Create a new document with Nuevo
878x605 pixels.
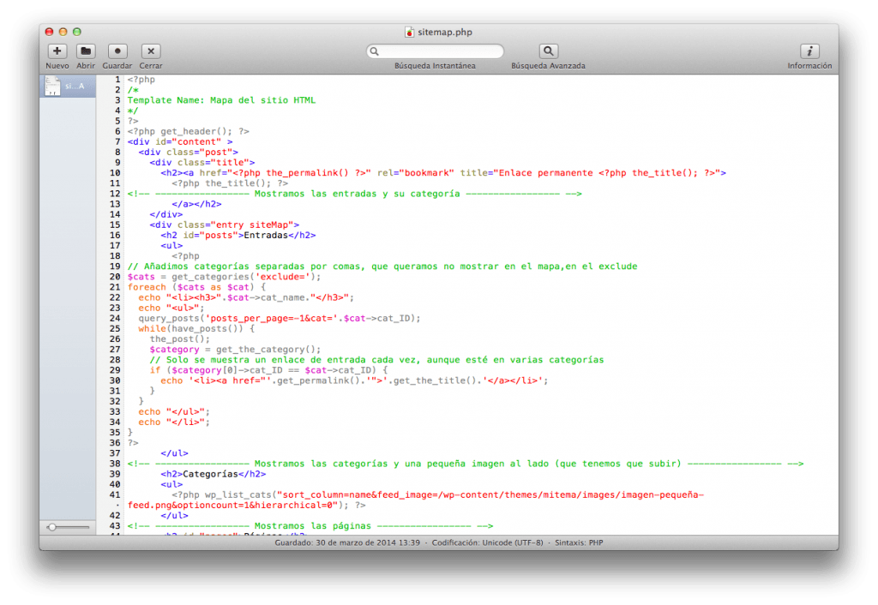click(57, 51)
